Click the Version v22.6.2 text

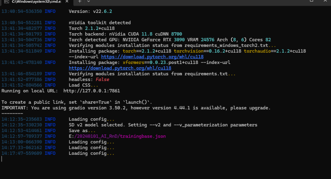tap(90, 11)
